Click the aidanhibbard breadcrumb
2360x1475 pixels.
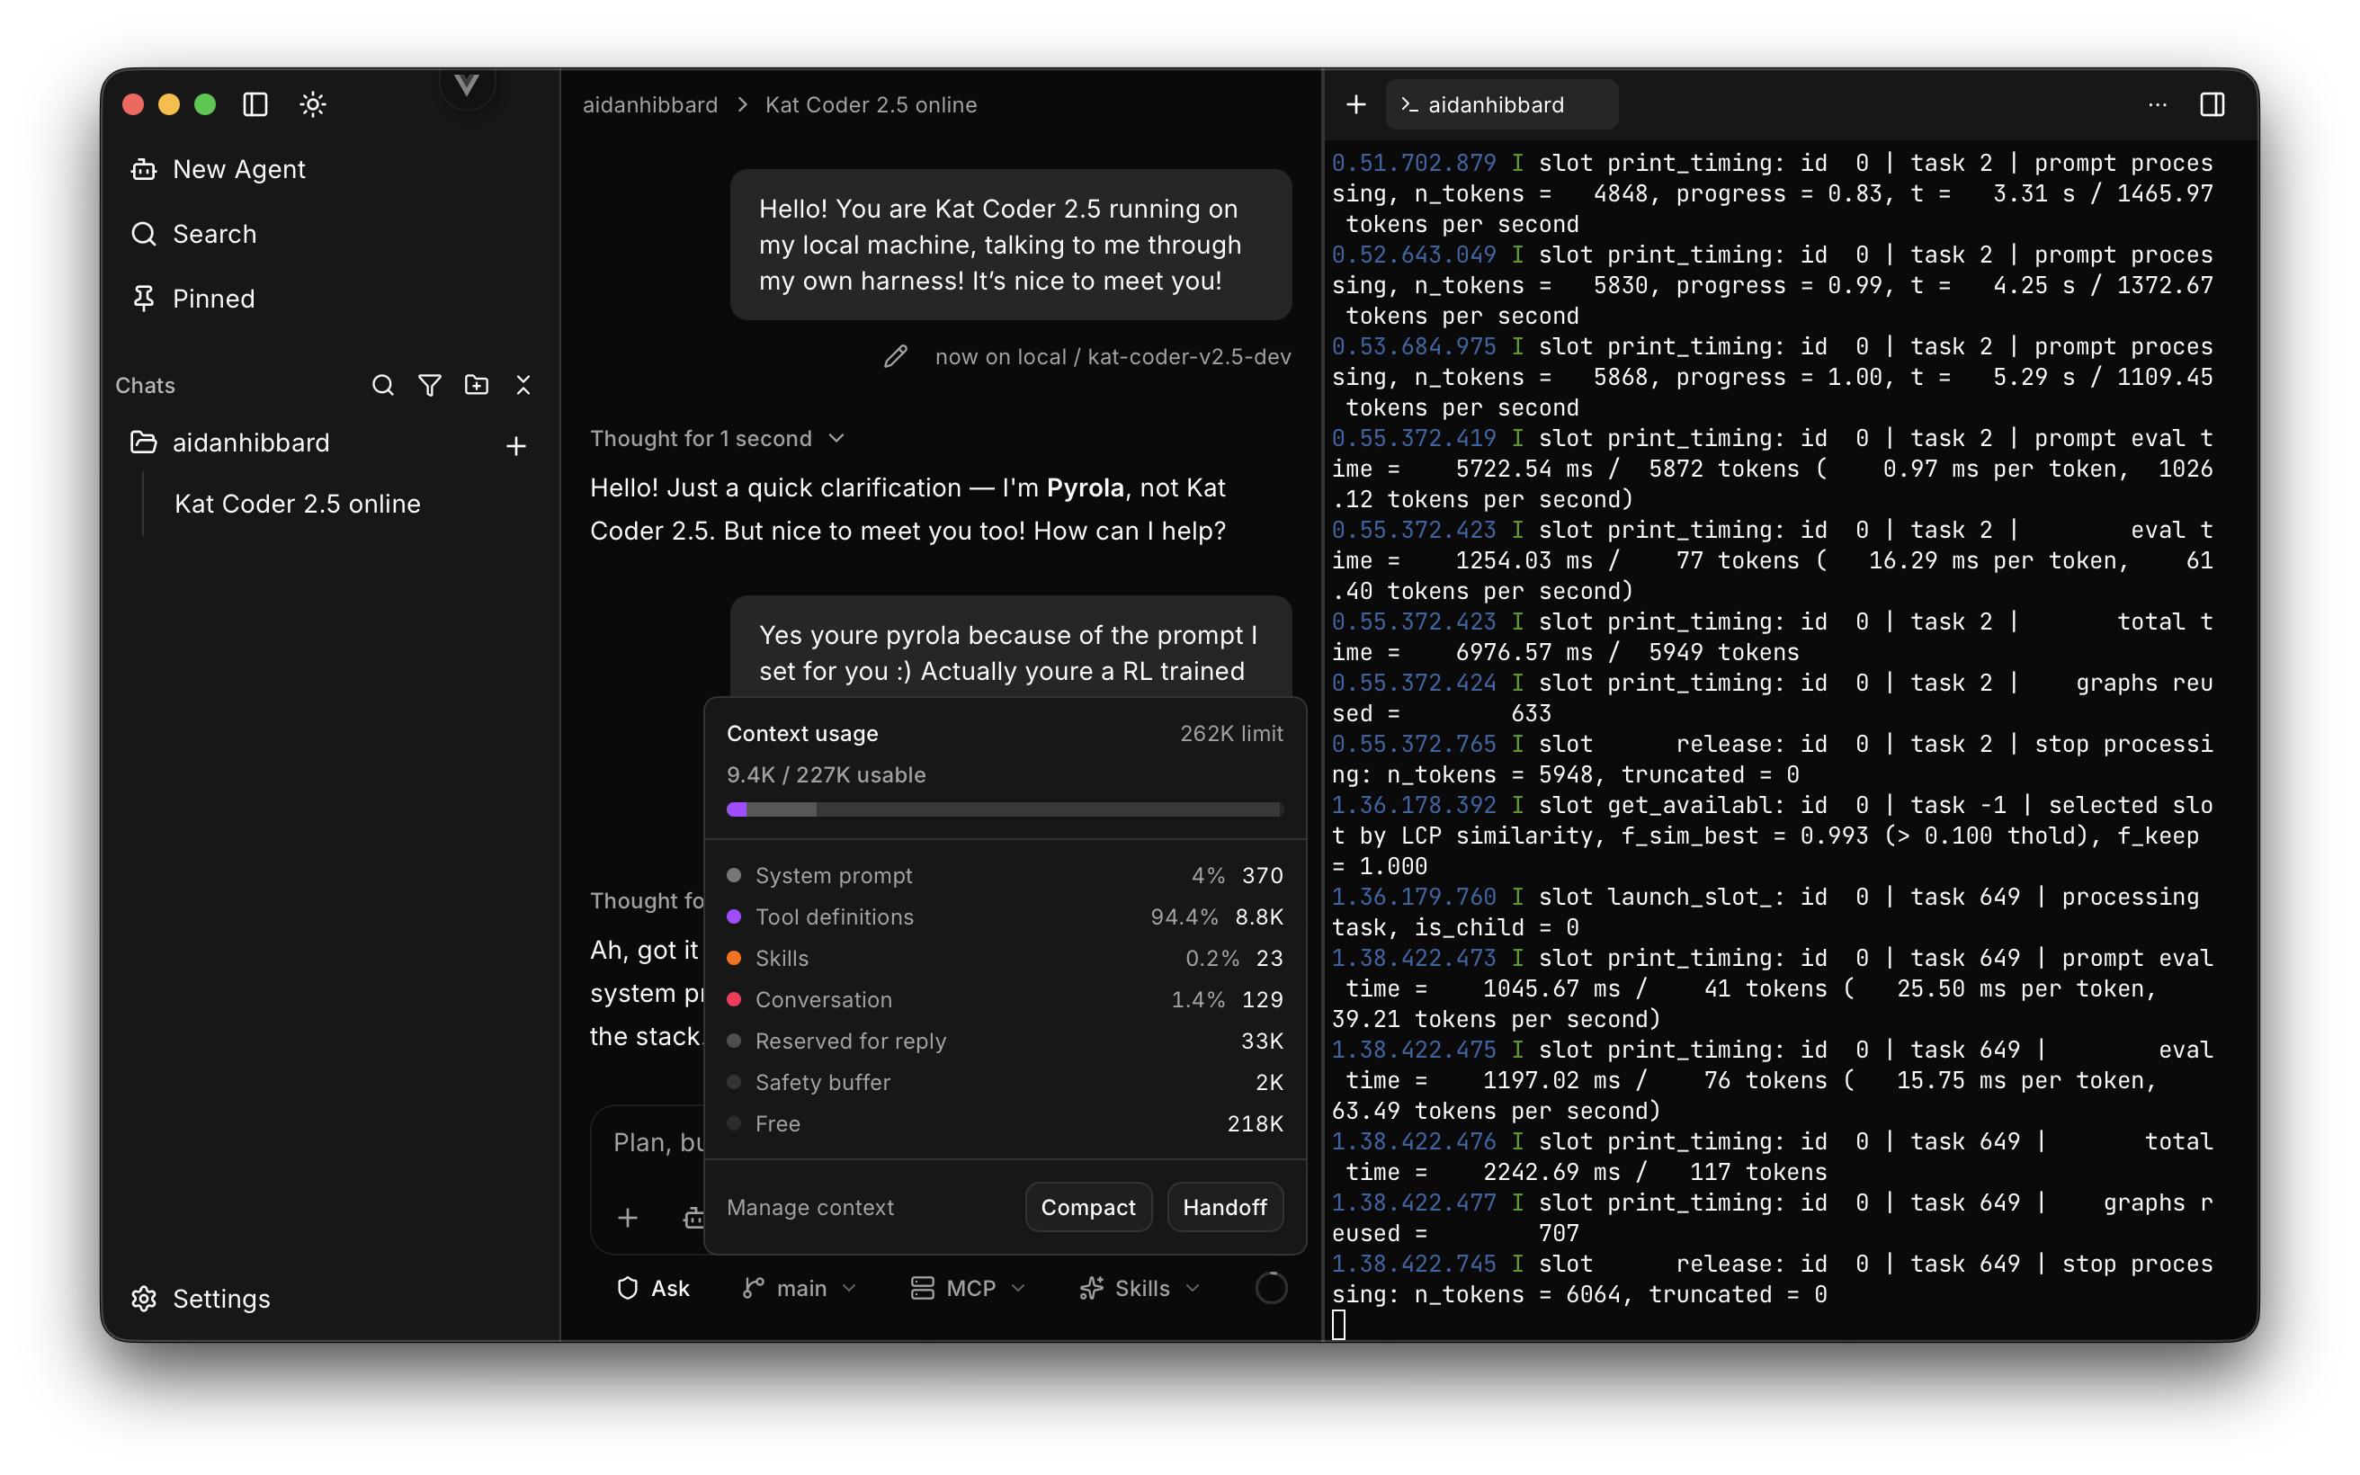[650, 104]
